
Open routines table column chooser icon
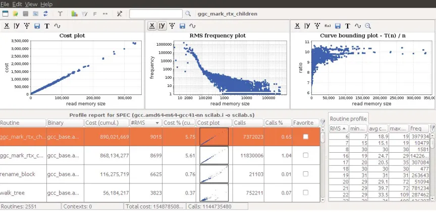coord(322,122)
